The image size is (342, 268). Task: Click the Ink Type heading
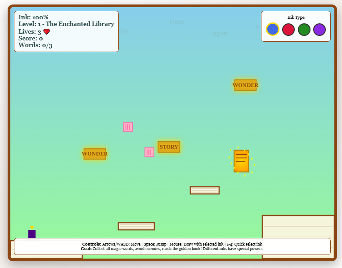coord(296,17)
